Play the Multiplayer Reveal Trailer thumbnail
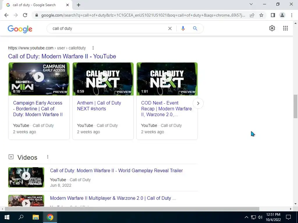 [x=26, y=201]
